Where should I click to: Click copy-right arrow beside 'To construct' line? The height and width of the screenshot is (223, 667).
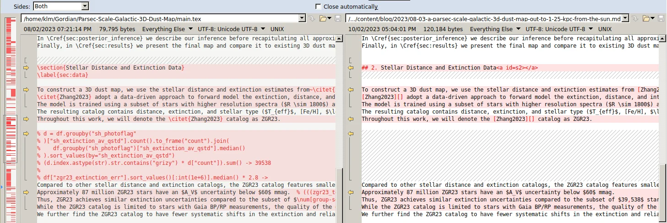coord(26,90)
